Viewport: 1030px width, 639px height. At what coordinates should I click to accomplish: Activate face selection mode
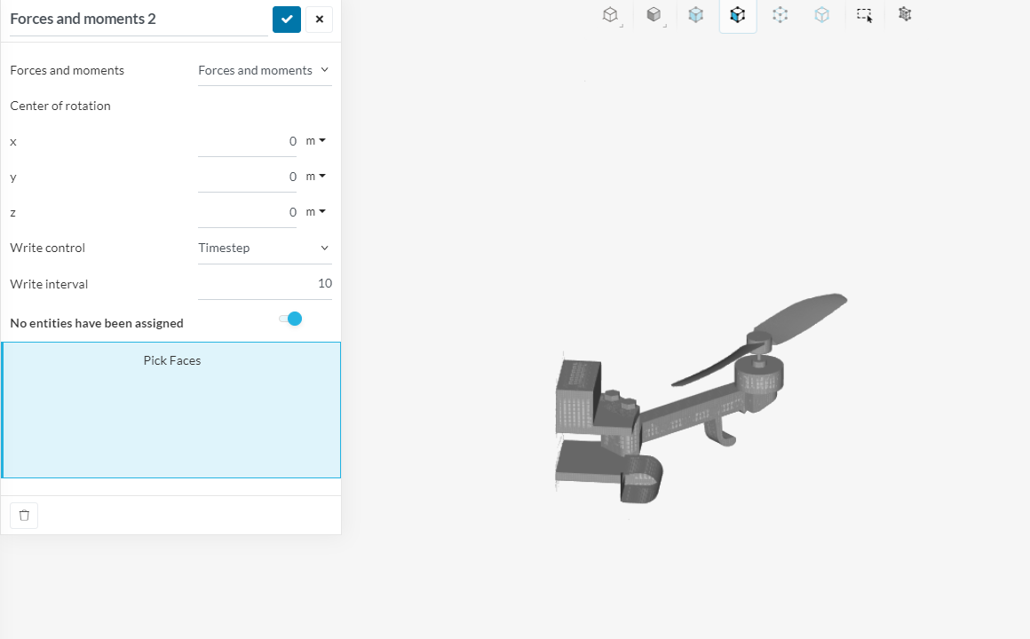[x=738, y=15]
